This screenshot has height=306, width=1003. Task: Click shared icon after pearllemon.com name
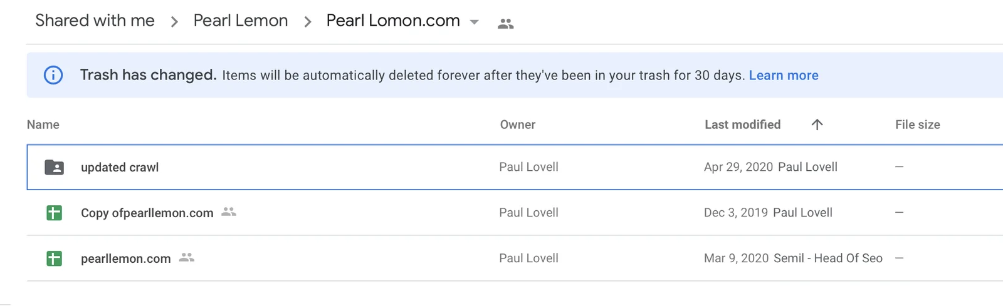pyautogui.click(x=187, y=257)
